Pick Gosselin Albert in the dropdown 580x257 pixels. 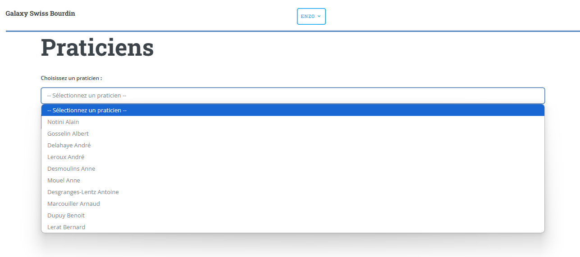pyautogui.click(x=68, y=133)
